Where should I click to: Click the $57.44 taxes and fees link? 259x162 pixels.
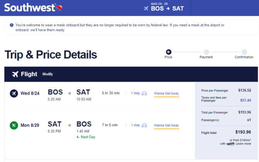(x=245, y=100)
